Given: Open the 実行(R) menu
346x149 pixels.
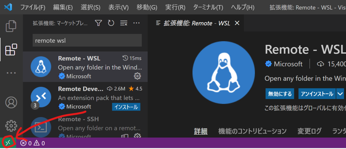Looking at the screenshot, I should point(175,7).
